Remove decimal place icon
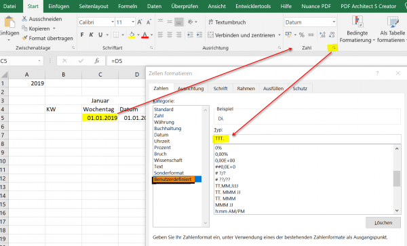The image size is (407, 246). (332, 35)
